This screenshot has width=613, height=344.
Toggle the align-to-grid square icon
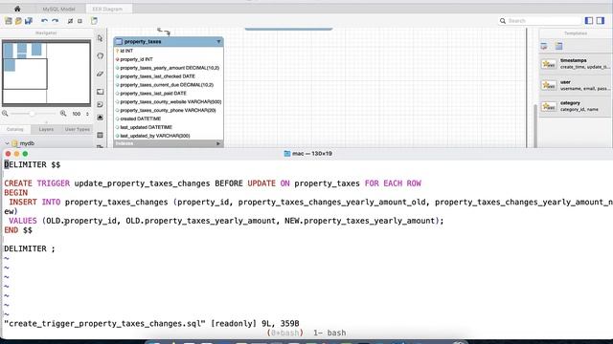[x=79, y=21]
